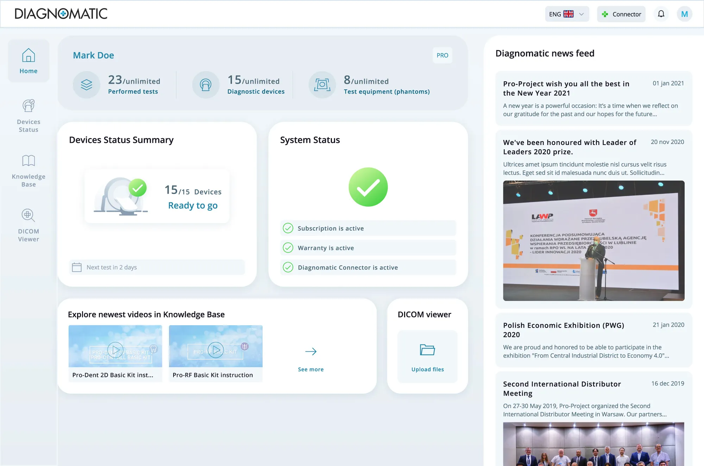This screenshot has height=466, width=704.
Task: Open notifications bell icon
Action: pos(661,14)
